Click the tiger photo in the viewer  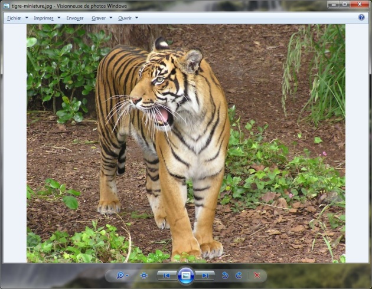pos(186,143)
